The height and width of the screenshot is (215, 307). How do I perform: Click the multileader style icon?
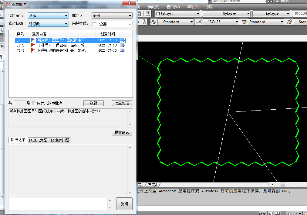289,22
